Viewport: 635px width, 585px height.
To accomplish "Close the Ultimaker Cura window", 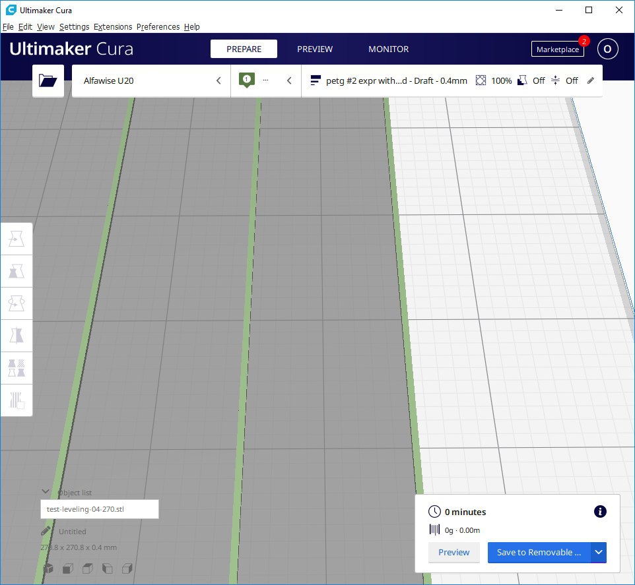I will (618, 10).
